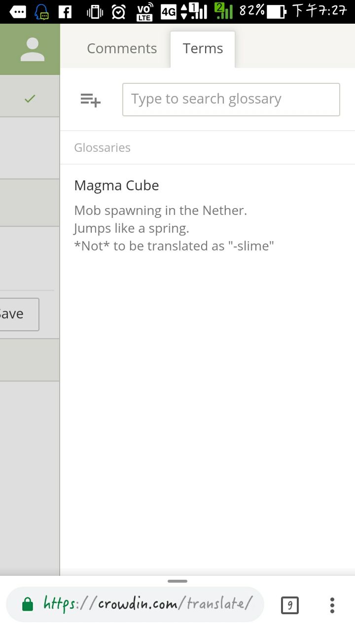
Task: Open the browser tab switcher showing 9
Action: (x=290, y=605)
